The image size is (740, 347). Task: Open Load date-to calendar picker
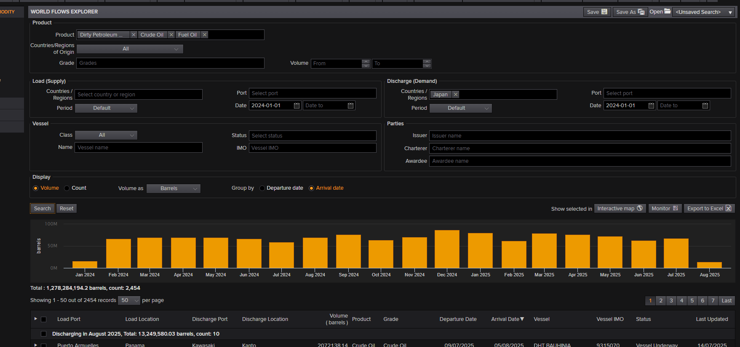(x=350, y=106)
